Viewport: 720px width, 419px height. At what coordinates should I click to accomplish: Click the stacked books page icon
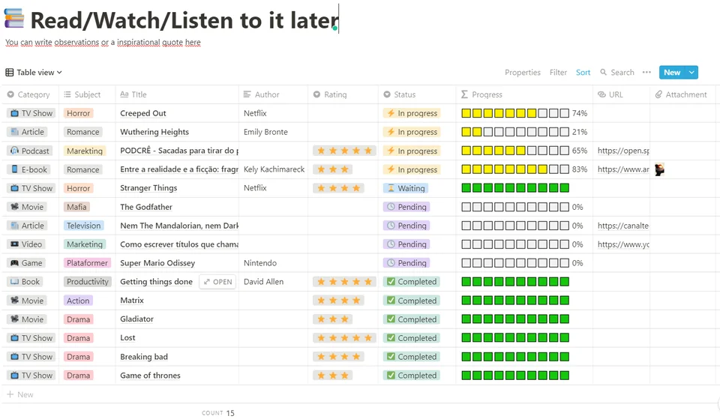14,19
